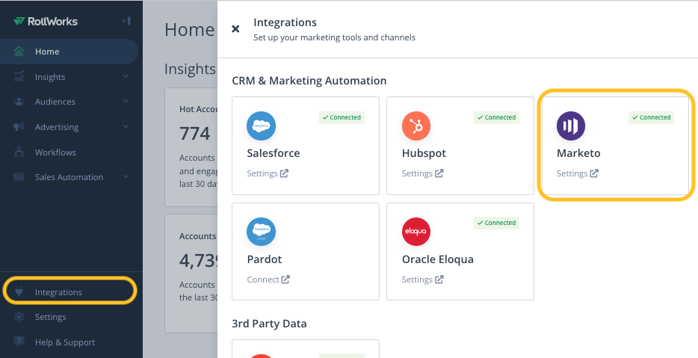This screenshot has width=698, height=358.
Task: Open Integrations in the sidebar
Action: (58, 292)
